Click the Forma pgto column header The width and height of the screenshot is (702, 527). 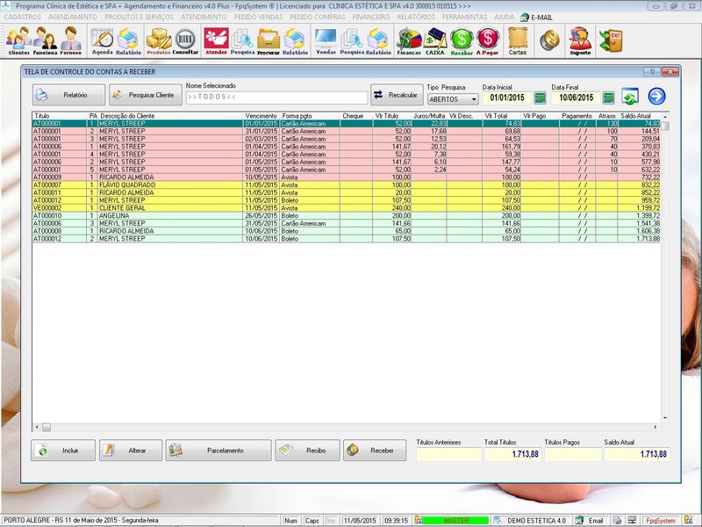297,116
